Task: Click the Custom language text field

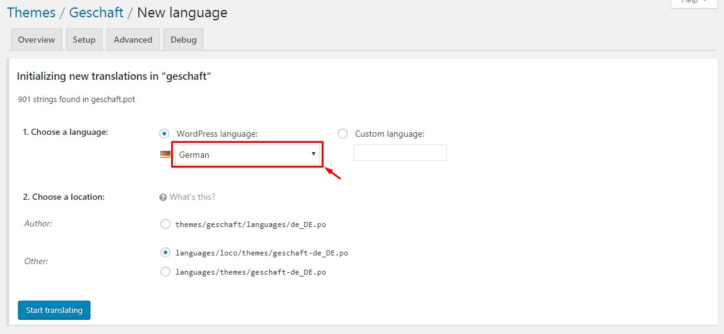Action: point(400,153)
